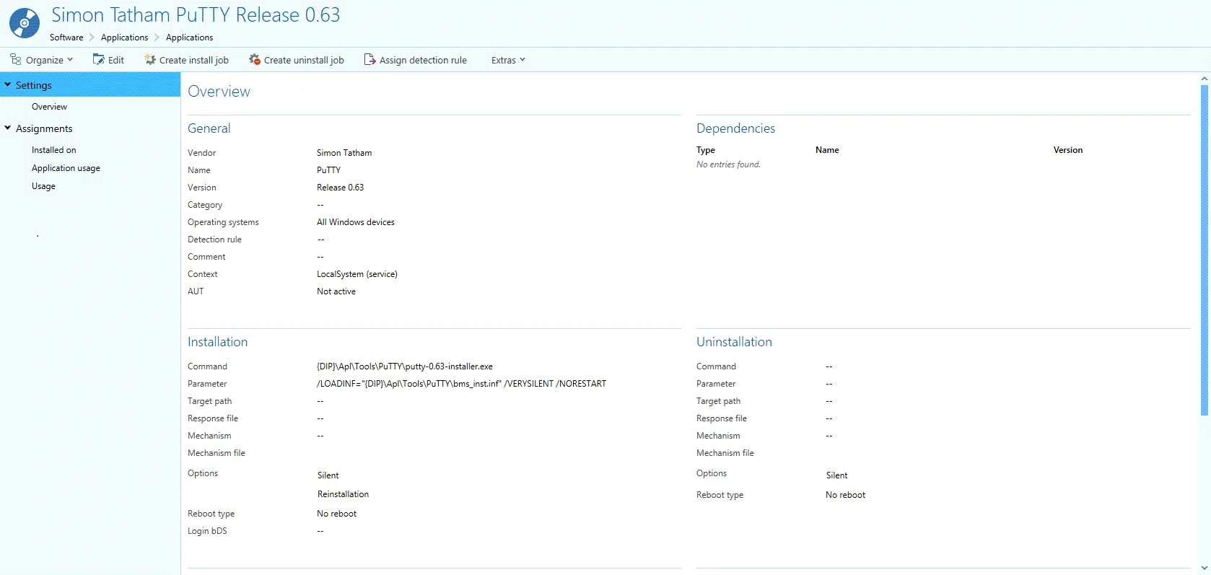Click the version value Release 0.63

[x=340, y=188]
